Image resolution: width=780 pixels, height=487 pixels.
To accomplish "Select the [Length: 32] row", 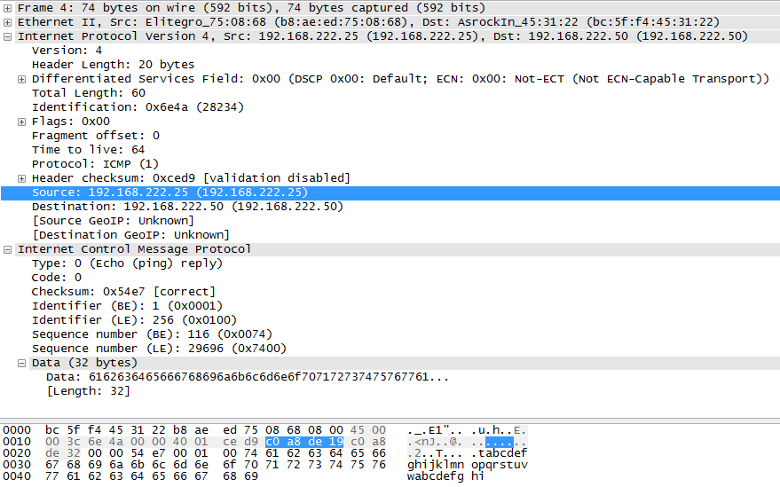I will pos(88,391).
